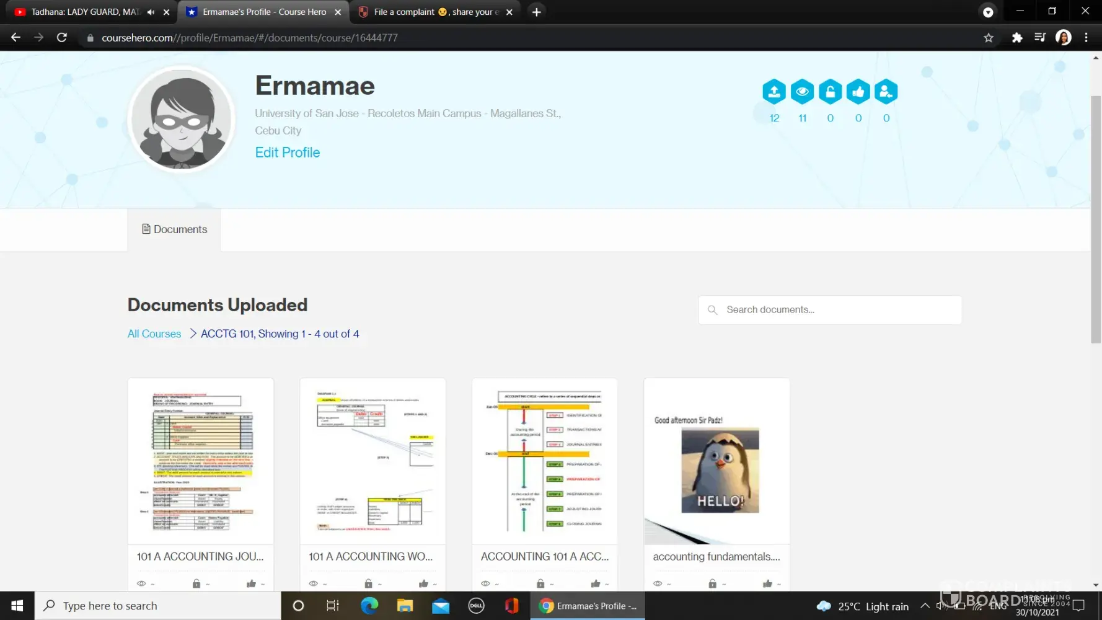This screenshot has width=1102, height=620.
Task: Open Microsoft Edge from the taskbar
Action: point(369,606)
